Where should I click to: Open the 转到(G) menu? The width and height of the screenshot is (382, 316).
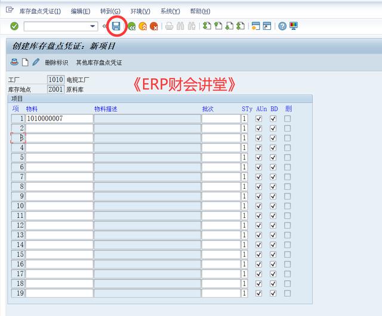tap(110, 11)
